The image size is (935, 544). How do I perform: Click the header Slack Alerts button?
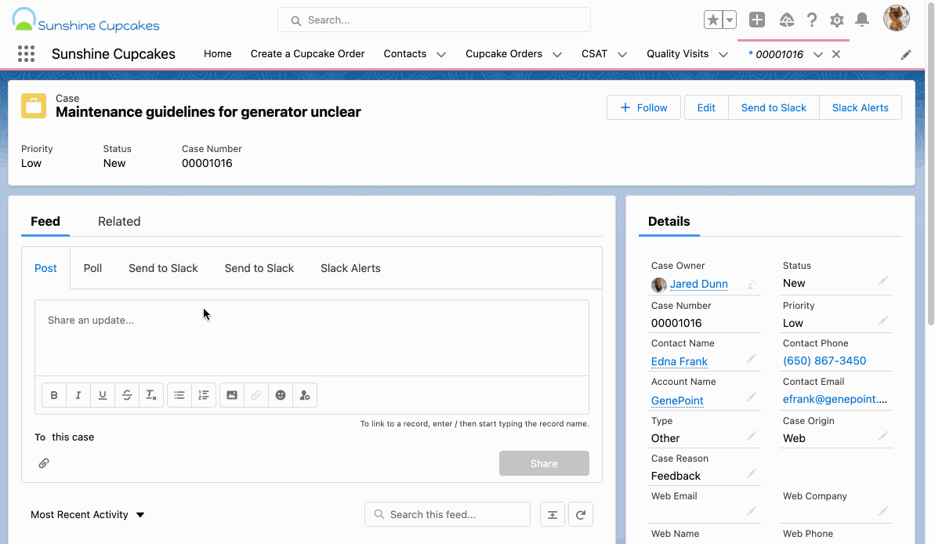[x=860, y=107]
